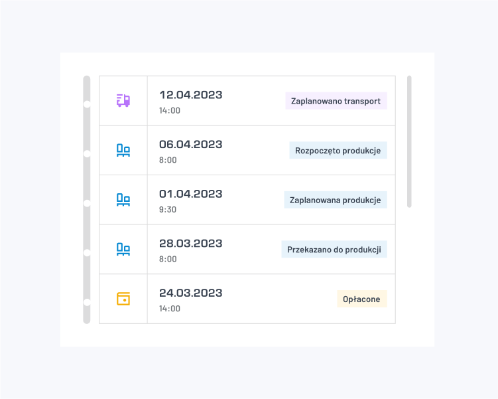498x399 pixels.
Task: Open the 24.03.2023 date entry
Action: click(190, 293)
